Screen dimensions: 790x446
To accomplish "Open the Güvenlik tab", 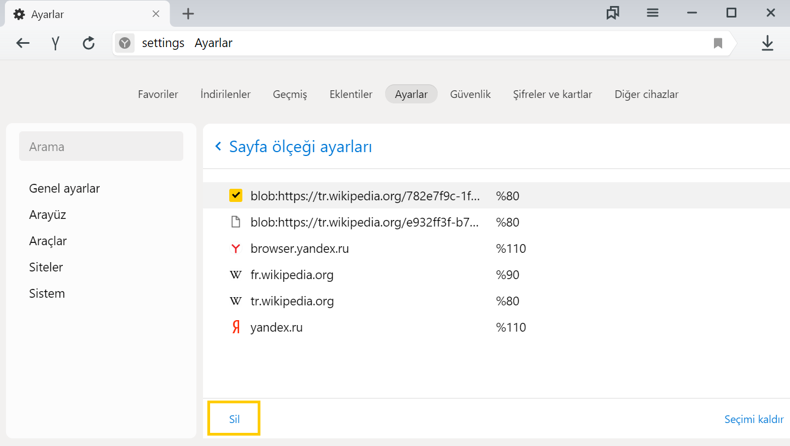I will (x=470, y=94).
